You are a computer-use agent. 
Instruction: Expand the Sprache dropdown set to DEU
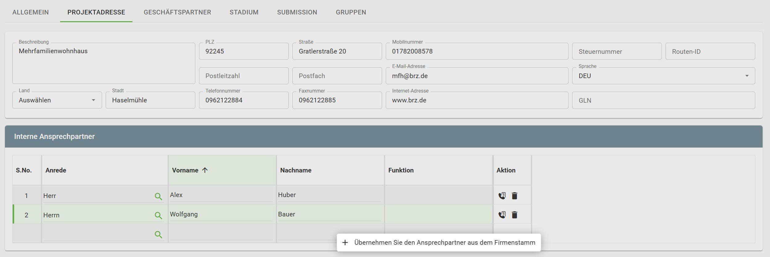click(663, 76)
